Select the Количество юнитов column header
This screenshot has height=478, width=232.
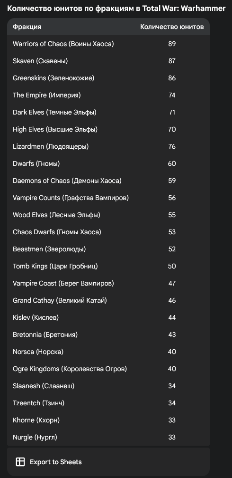pyautogui.click(x=172, y=27)
